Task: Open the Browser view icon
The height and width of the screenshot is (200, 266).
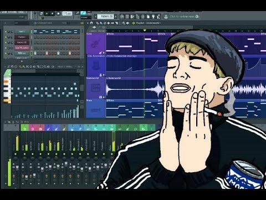Action: coord(137,17)
